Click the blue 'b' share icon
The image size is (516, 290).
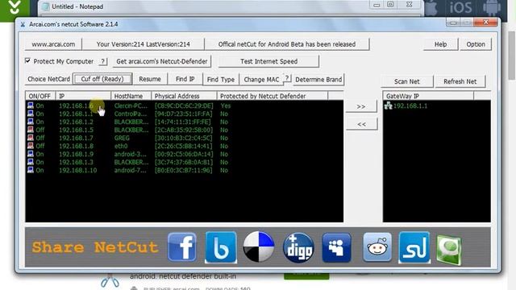click(x=221, y=247)
